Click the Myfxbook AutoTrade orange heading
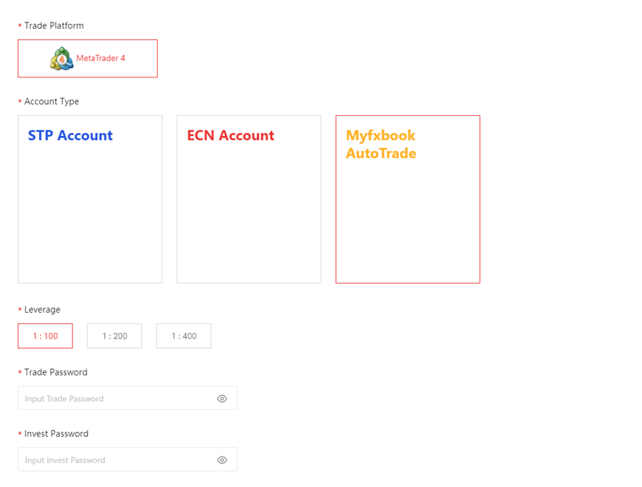 pos(381,145)
